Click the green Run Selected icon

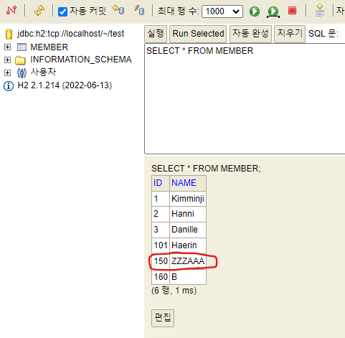click(273, 11)
